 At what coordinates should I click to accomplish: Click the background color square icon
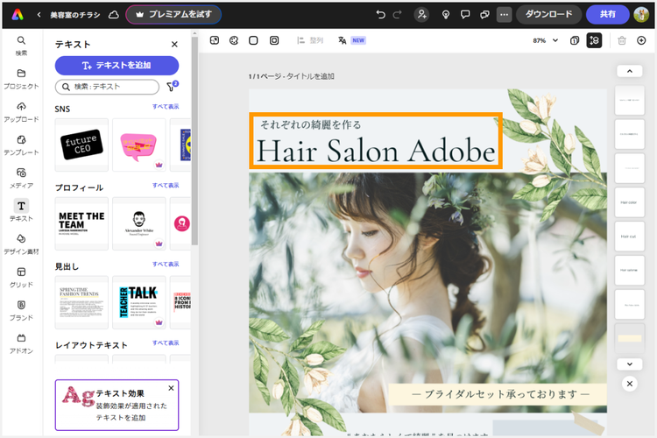[253, 40]
